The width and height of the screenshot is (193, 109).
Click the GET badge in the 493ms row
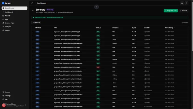click(37, 59)
